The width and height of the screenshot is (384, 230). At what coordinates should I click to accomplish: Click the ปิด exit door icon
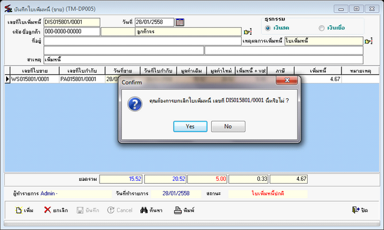click(x=355, y=210)
